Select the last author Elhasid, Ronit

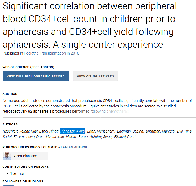click(x=125, y=137)
